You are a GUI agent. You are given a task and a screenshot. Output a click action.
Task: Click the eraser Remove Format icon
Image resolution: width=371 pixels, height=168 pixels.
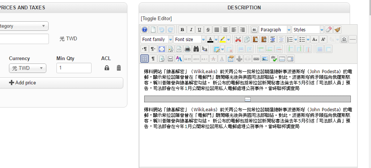329,29
